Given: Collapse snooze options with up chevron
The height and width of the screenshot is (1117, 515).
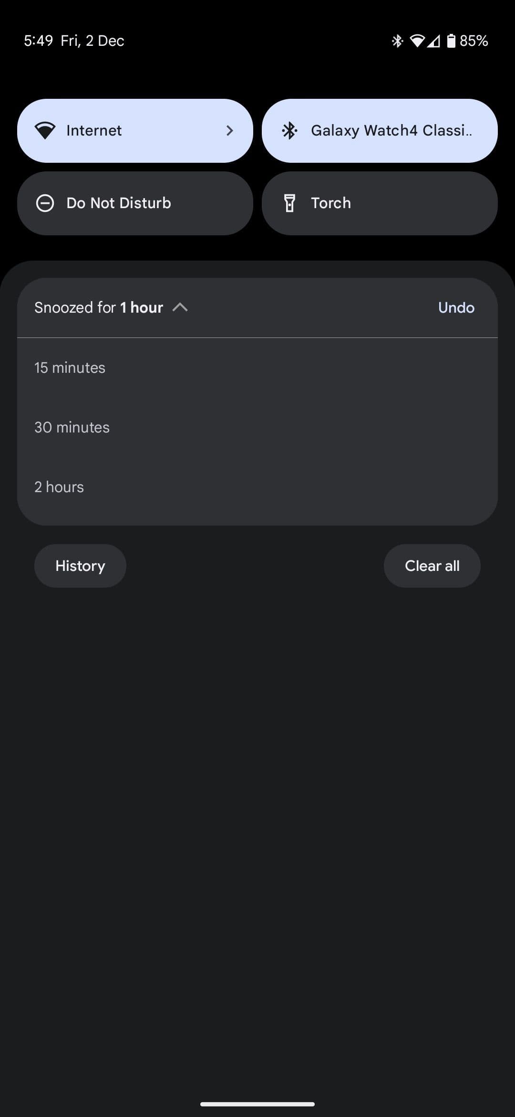Looking at the screenshot, I should pyautogui.click(x=180, y=307).
